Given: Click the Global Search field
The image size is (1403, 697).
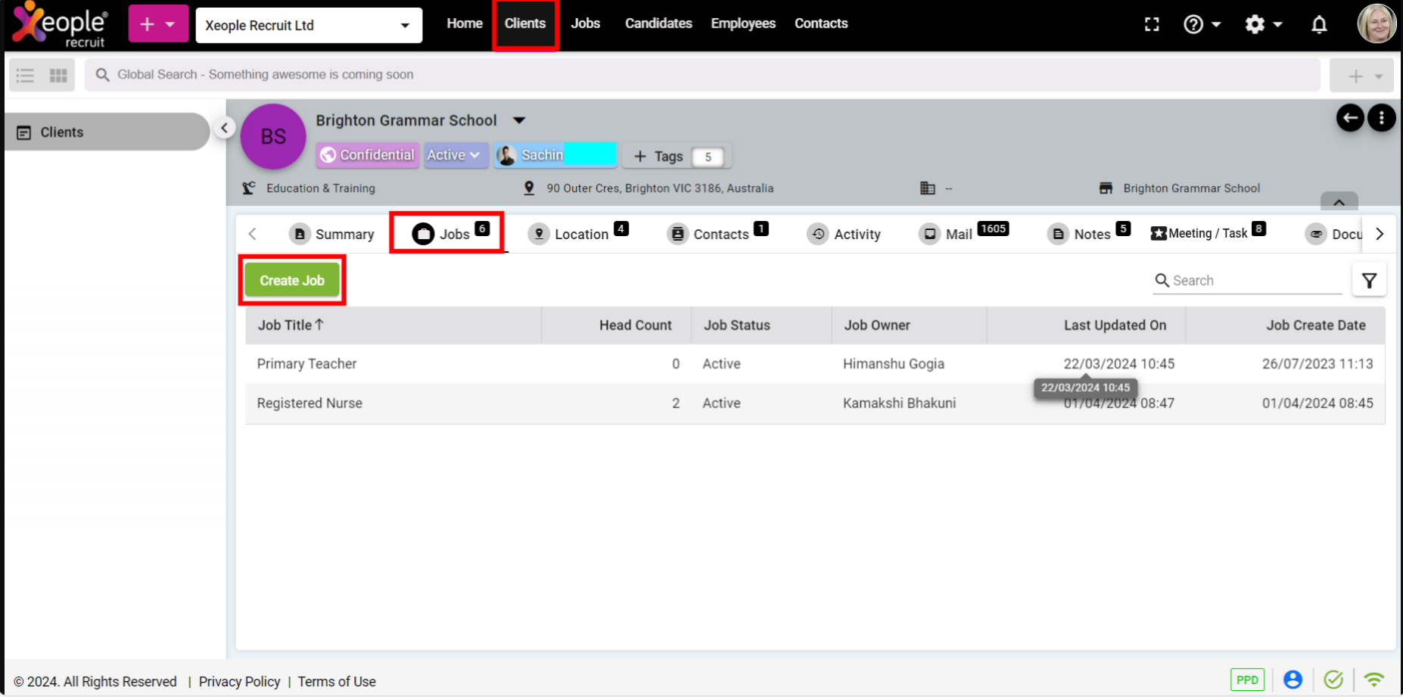Looking at the screenshot, I should pos(702,75).
